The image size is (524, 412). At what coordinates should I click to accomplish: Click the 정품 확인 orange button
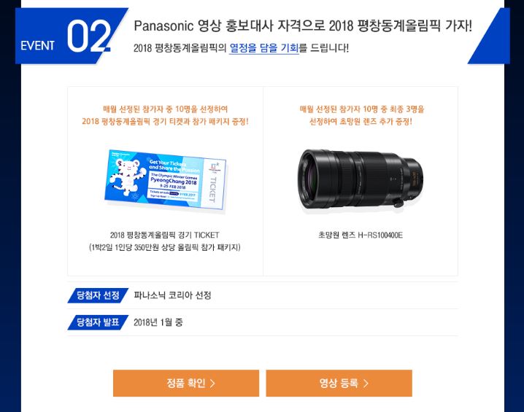[x=186, y=383]
